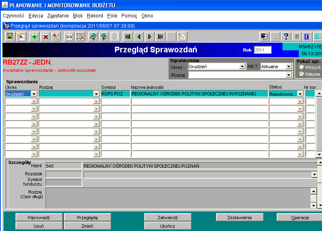This screenshot has width=322, height=231.
Task: Click the first blue question-mark query icon
Action: pyautogui.click(x=93, y=37)
